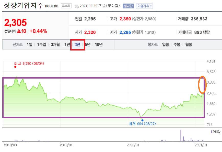Click the clock icon beside the date
This screenshot has height=152, width=222.
click(x=77, y=6)
